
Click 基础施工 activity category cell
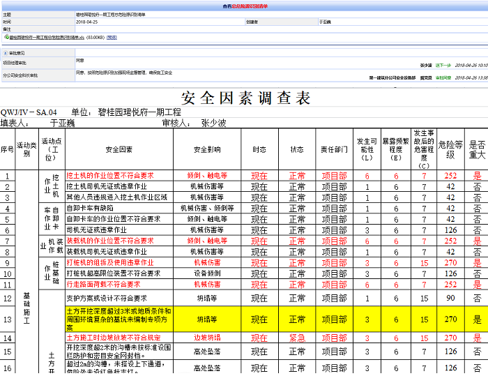[x=26, y=308]
